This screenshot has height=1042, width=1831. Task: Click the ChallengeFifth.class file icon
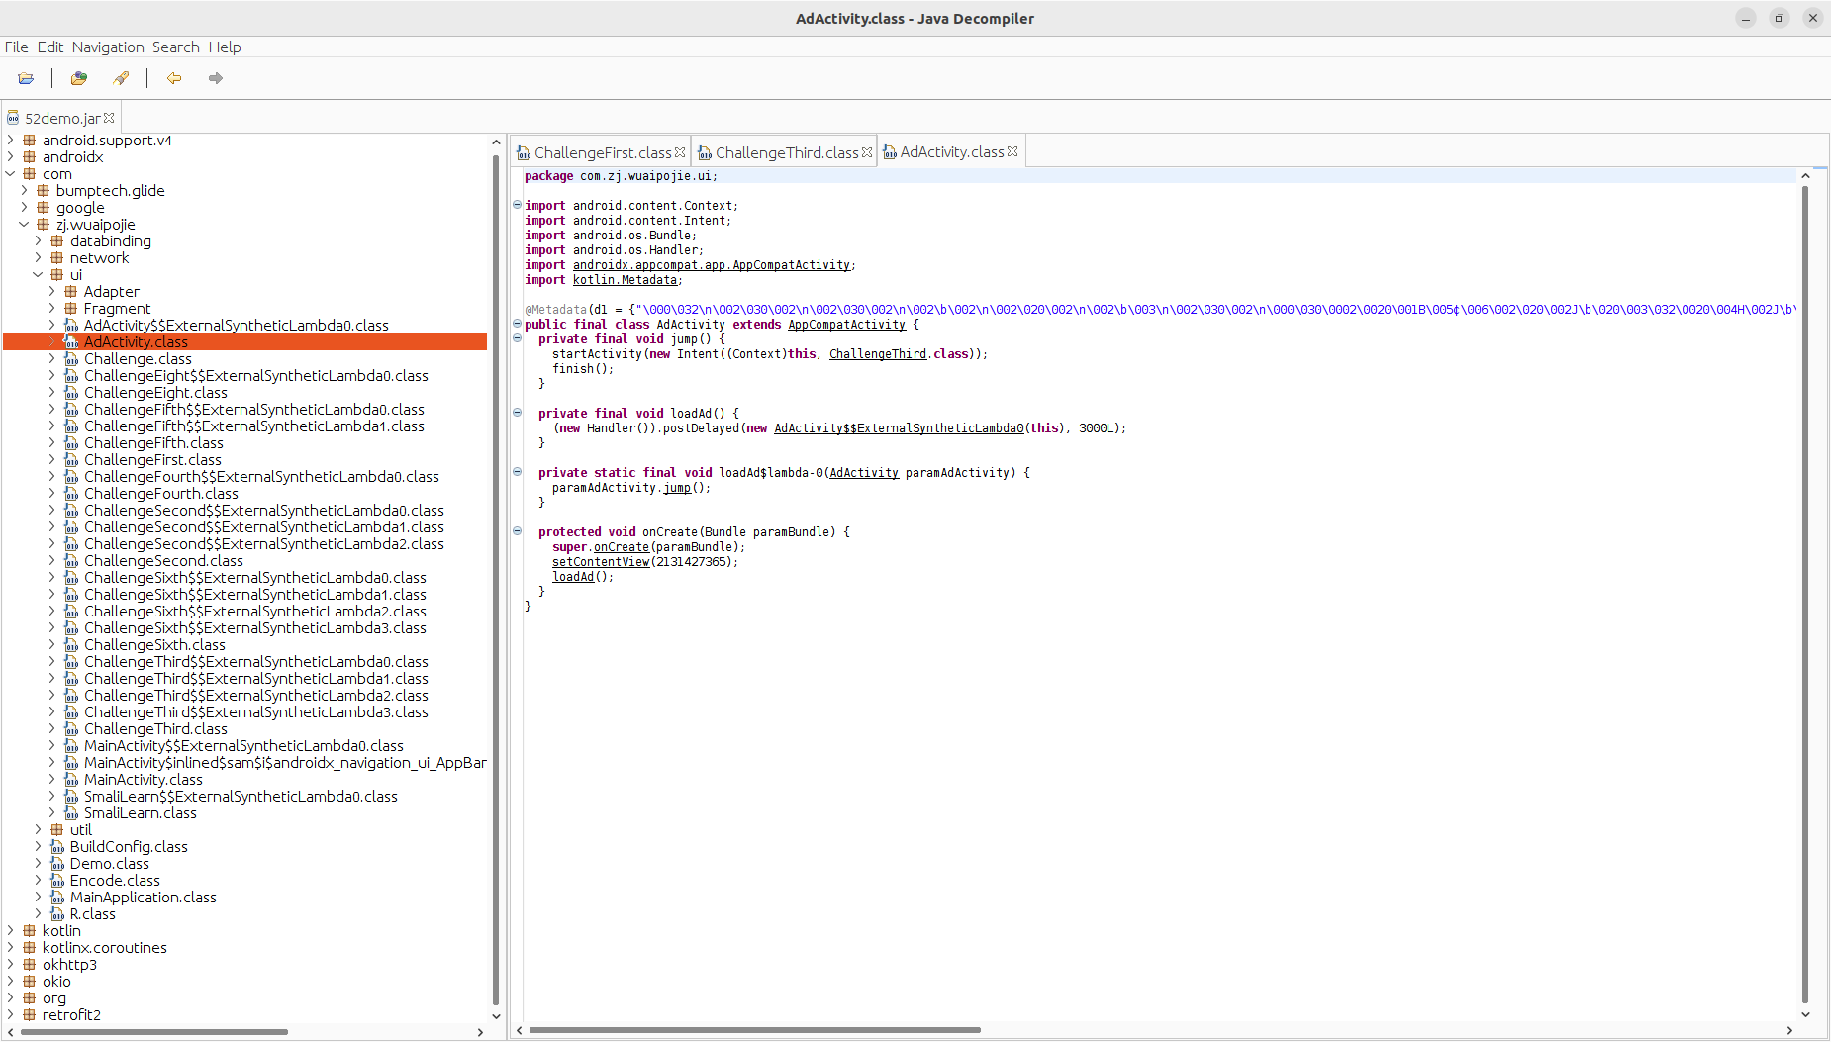pyautogui.click(x=71, y=443)
